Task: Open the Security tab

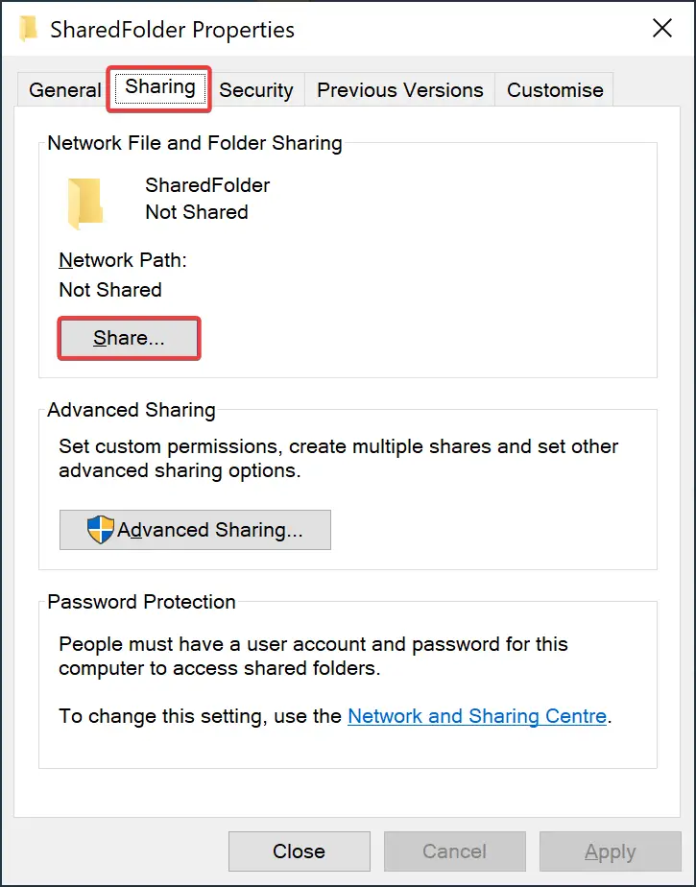Action: coord(256,90)
